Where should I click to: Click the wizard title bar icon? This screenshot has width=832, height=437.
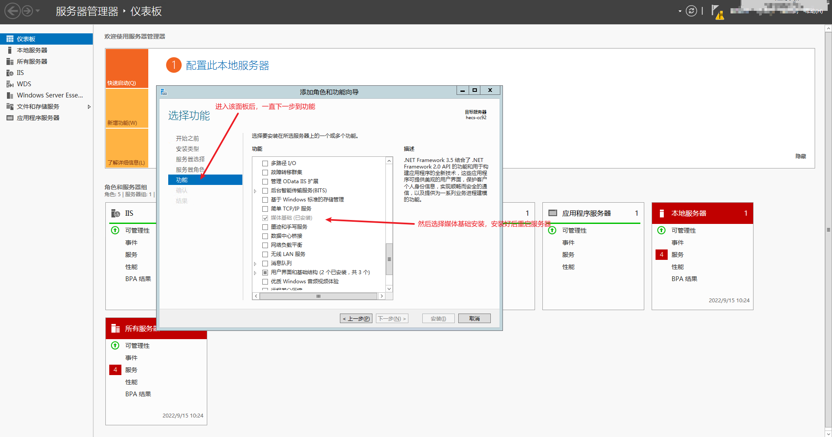pos(164,92)
